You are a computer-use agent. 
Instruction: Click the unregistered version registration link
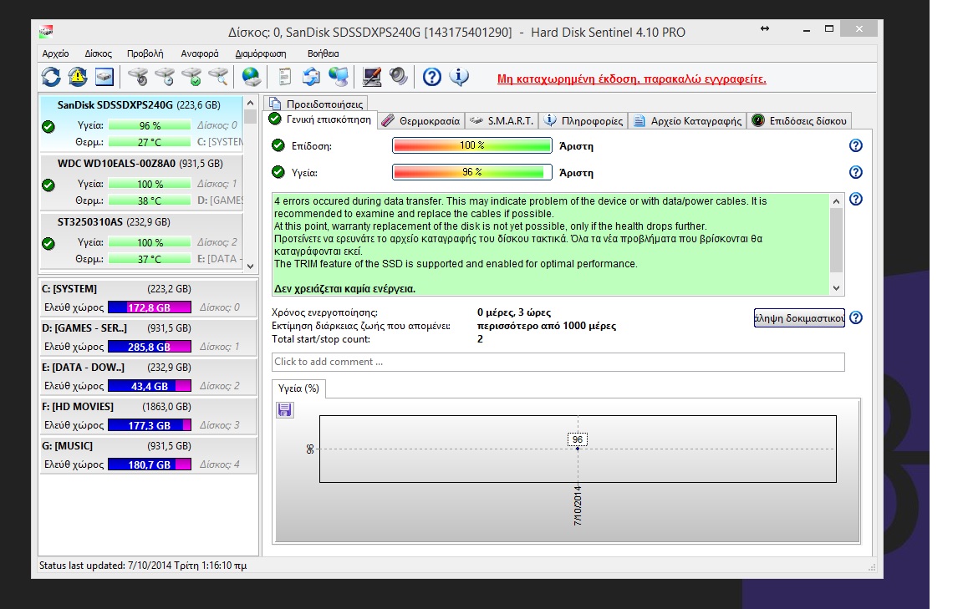(x=631, y=79)
